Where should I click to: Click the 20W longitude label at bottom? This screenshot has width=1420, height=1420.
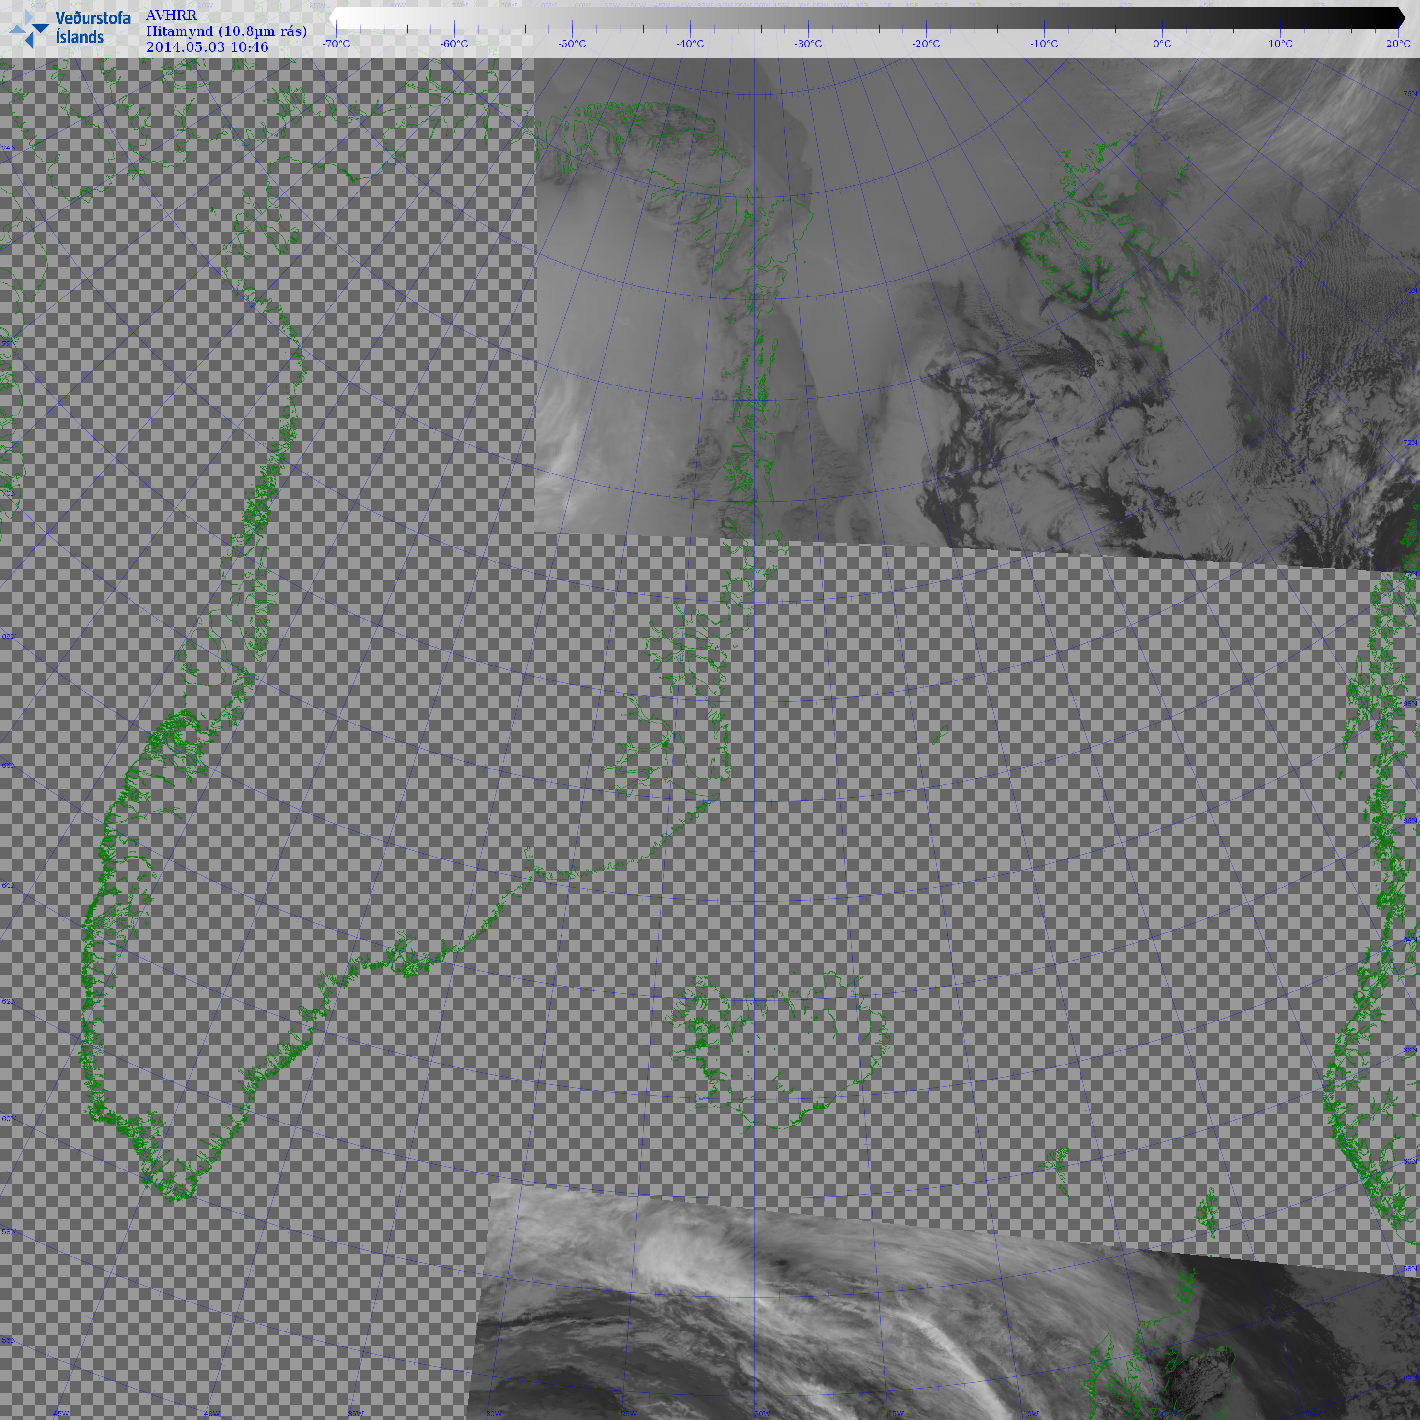[762, 1413]
